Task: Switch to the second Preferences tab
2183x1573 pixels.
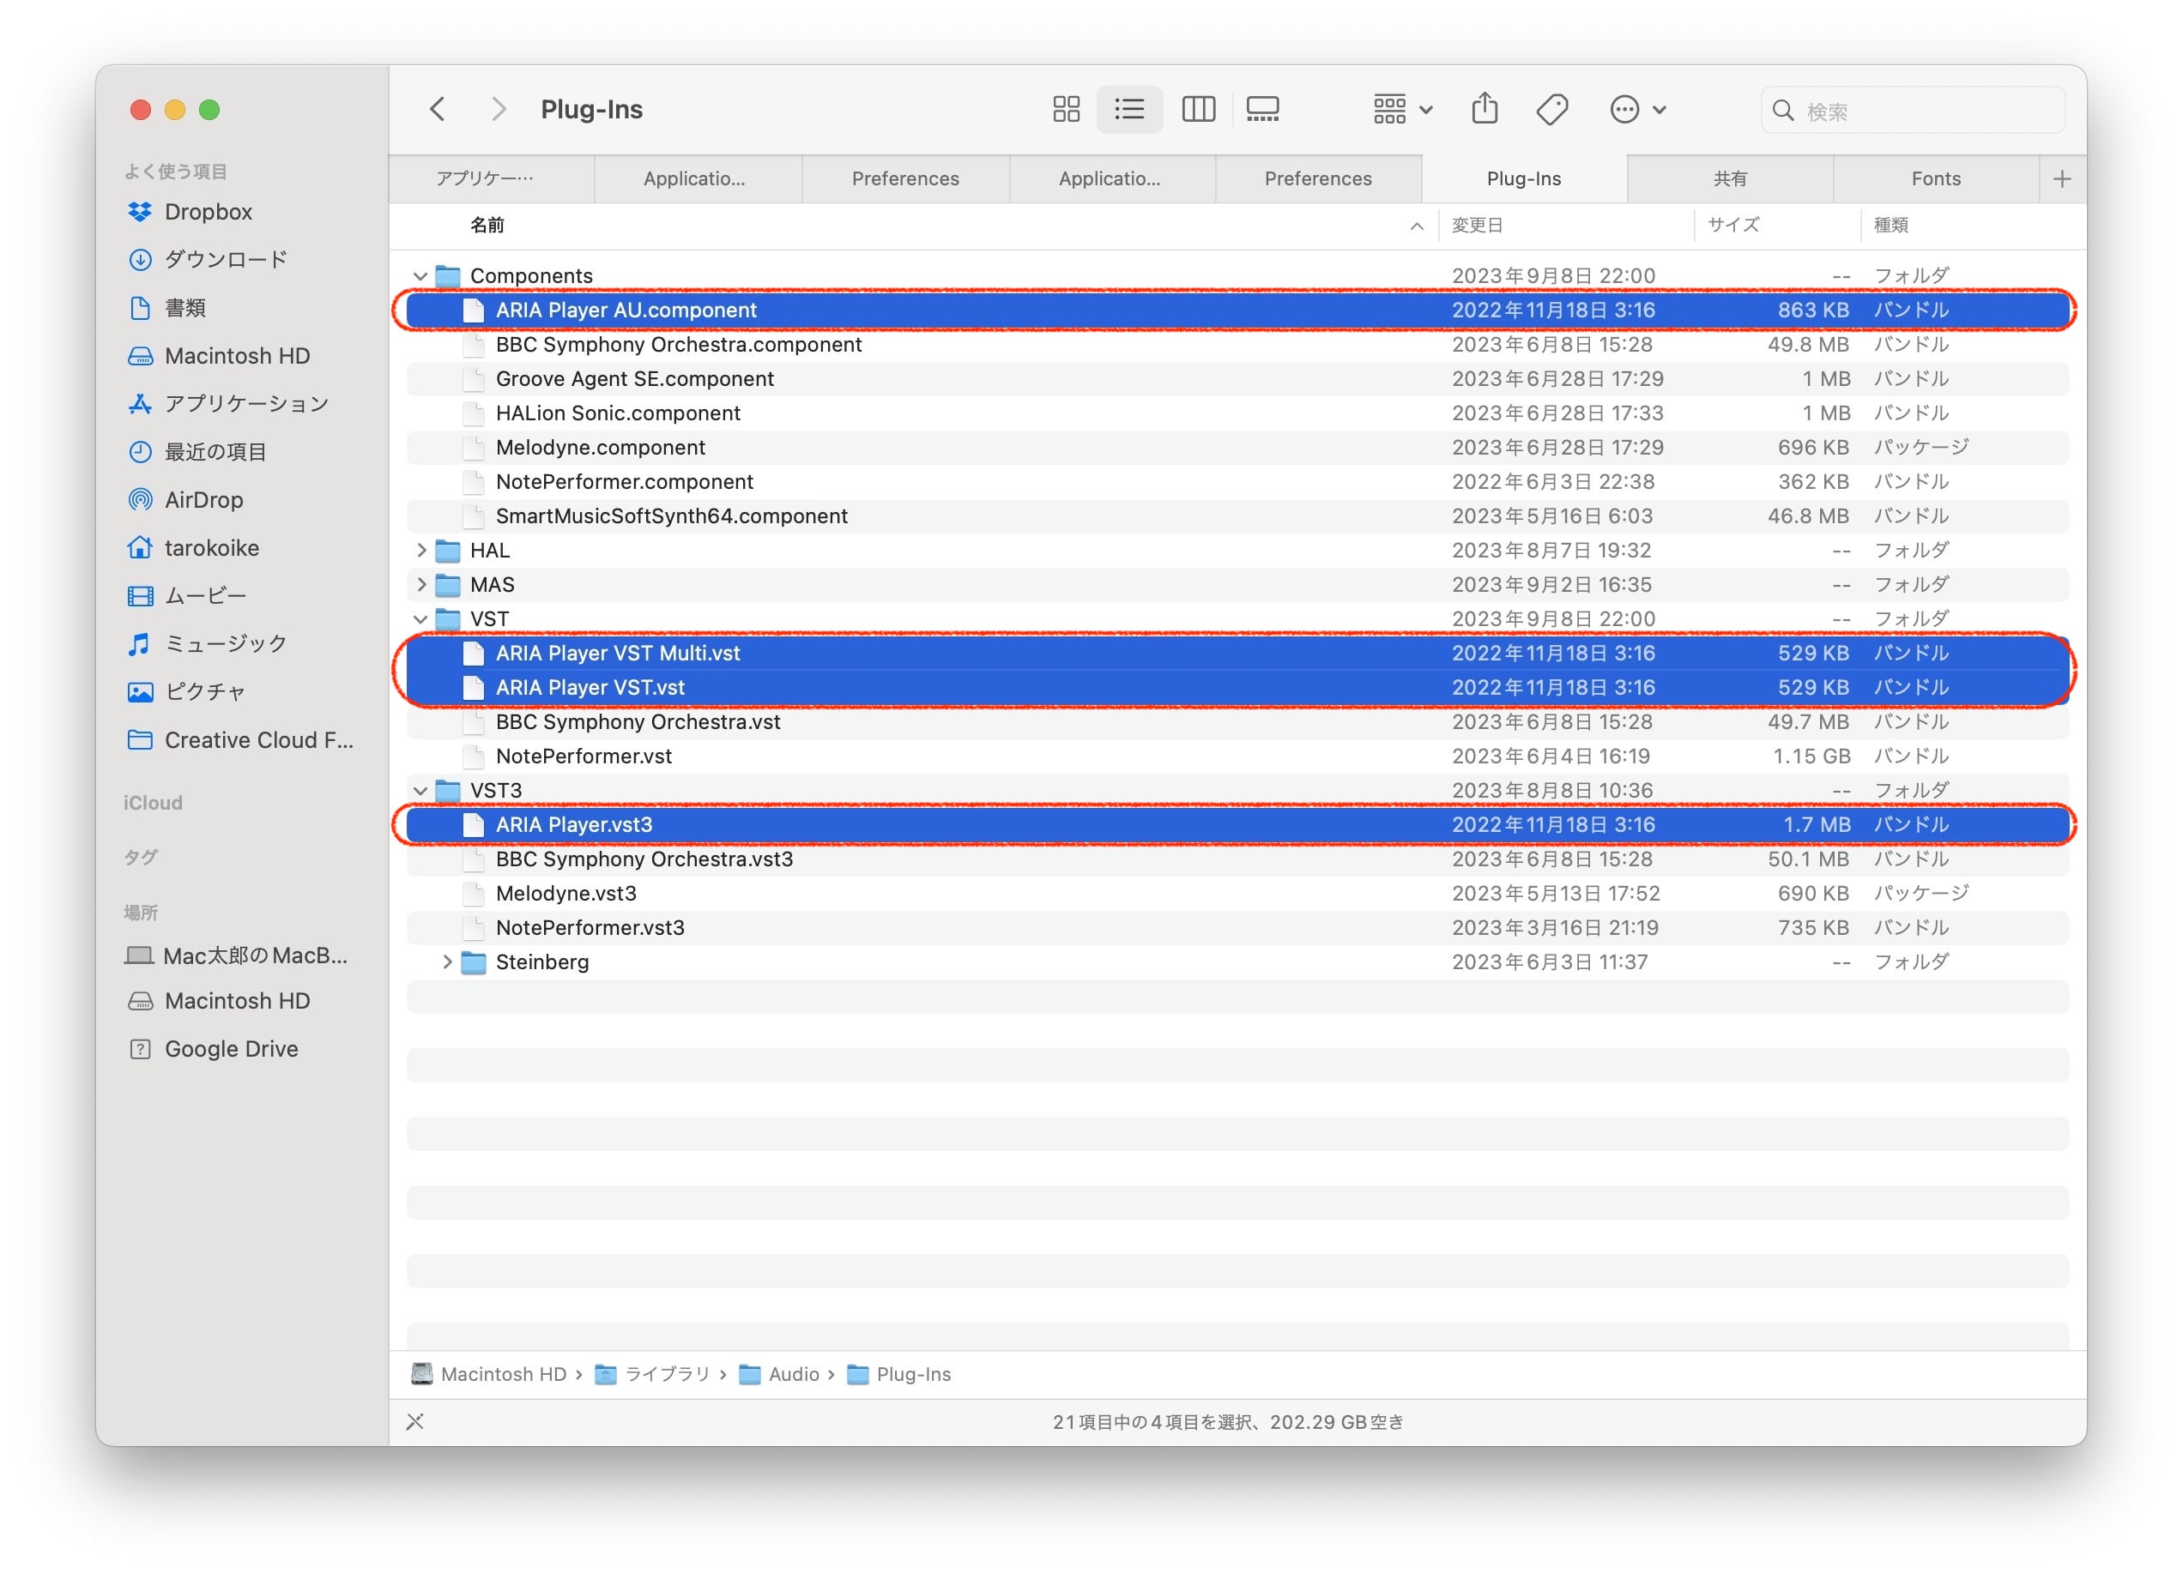Action: click(x=1318, y=179)
